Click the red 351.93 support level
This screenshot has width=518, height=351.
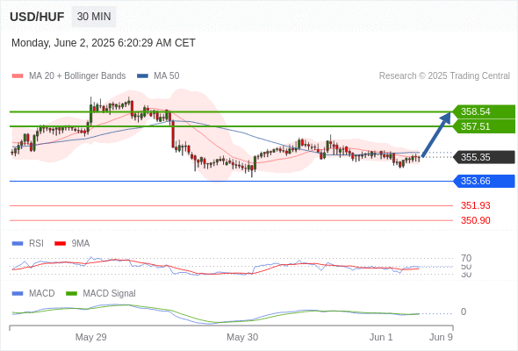coord(476,205)
